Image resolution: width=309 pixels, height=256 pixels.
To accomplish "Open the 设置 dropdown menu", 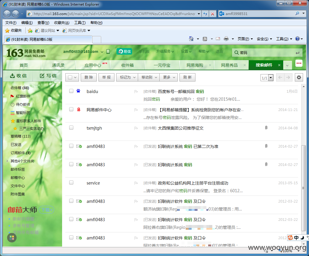I will [x=186, y=51].
